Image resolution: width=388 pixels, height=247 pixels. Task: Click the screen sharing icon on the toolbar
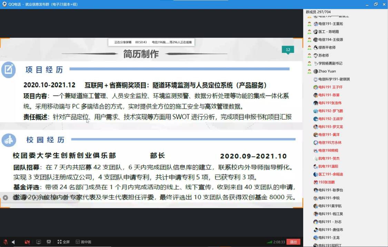pos(39,241)
